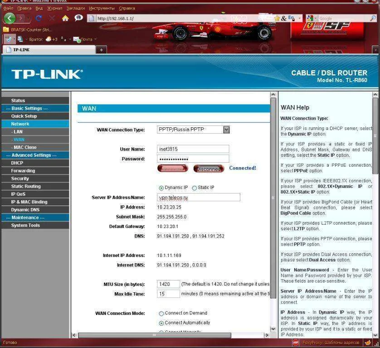The width and height of the screenshot is (380, 348).
Task: Open the MAC Clone submenu item
Action: point(35,147)
